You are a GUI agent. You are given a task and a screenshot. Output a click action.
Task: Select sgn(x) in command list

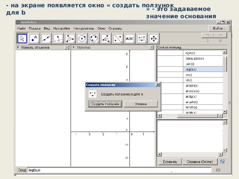coord(190,53)
